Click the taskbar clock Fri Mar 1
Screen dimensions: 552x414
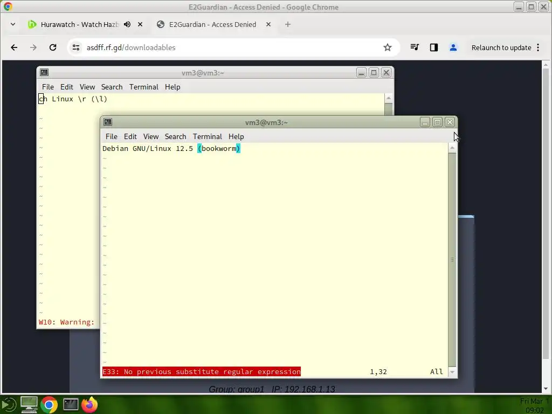[534, 405]
